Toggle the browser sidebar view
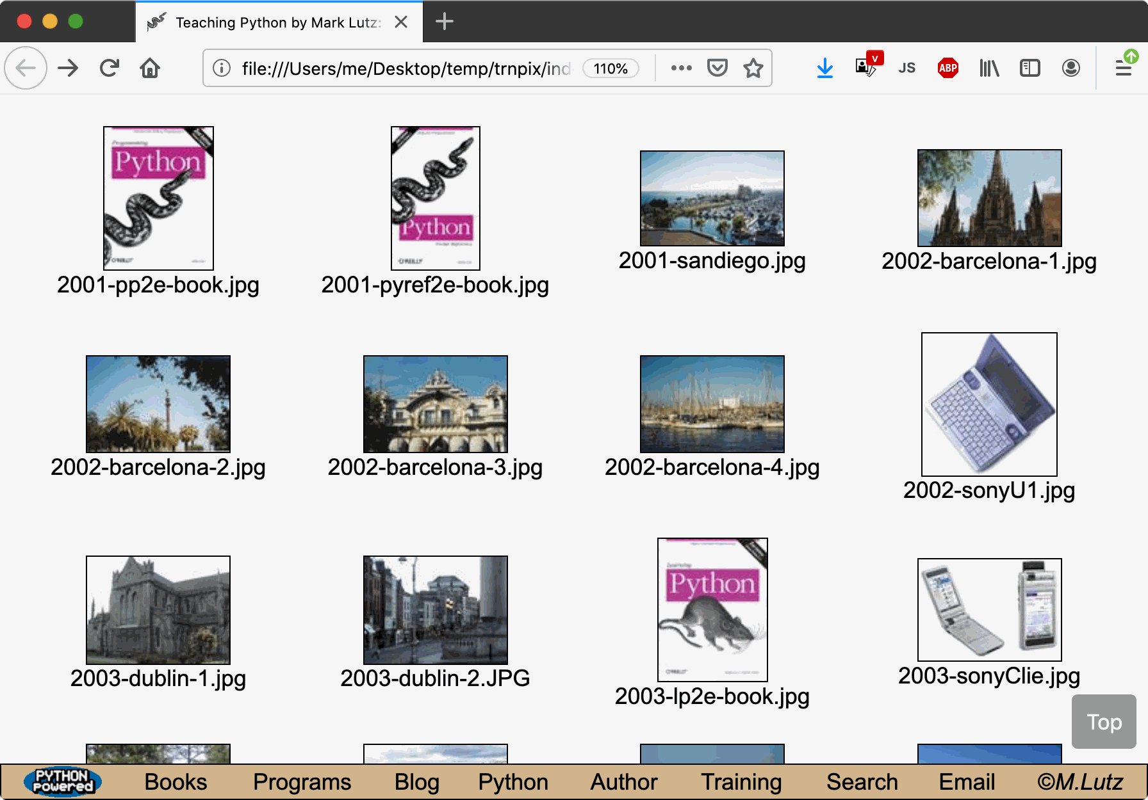Screen dimensions: 1148x800 click(1029, 68)
